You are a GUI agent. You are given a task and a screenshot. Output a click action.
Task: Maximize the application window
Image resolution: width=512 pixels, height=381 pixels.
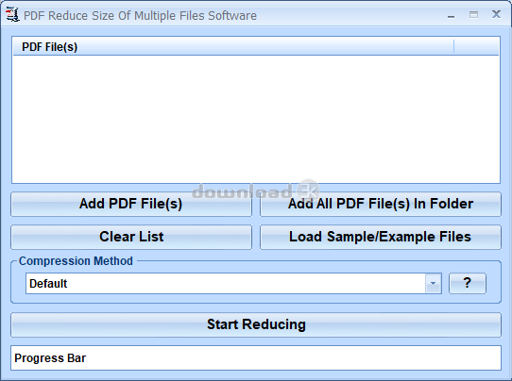473,15
